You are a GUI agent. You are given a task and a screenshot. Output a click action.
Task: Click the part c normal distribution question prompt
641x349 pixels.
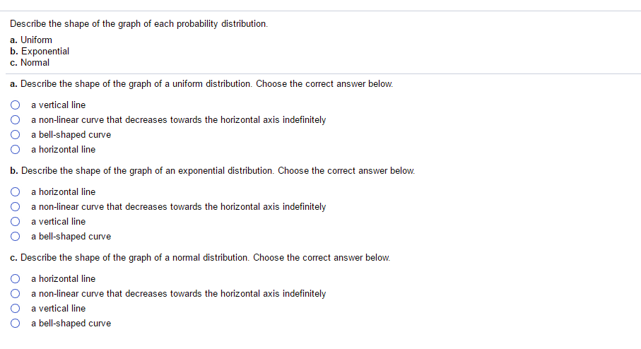point(200,258)
